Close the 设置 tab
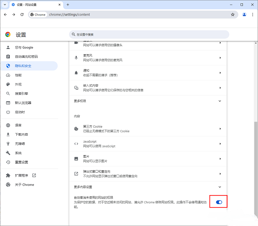This screenshot has height=226, width=258. pos(60,5)
